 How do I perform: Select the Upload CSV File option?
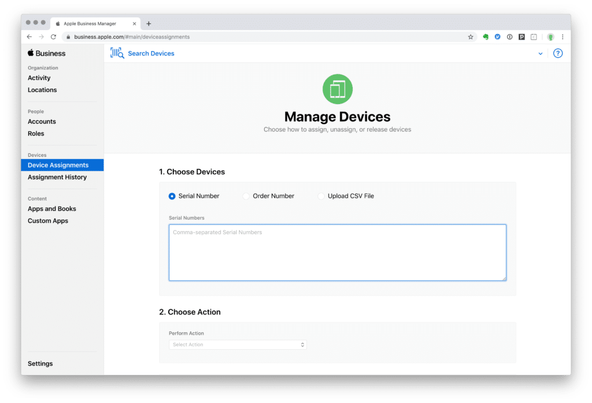[321, 196]
